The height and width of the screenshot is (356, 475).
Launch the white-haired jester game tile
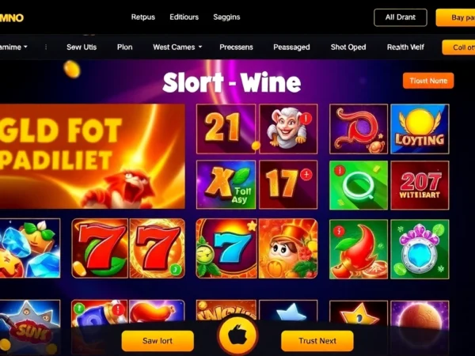coord(288,129)
